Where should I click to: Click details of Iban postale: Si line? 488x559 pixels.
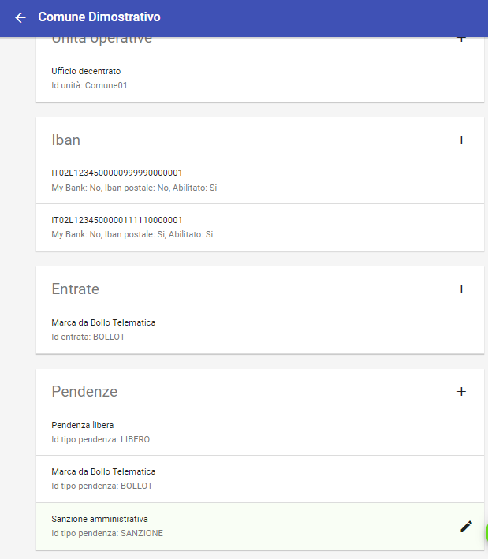pos(132,235)
